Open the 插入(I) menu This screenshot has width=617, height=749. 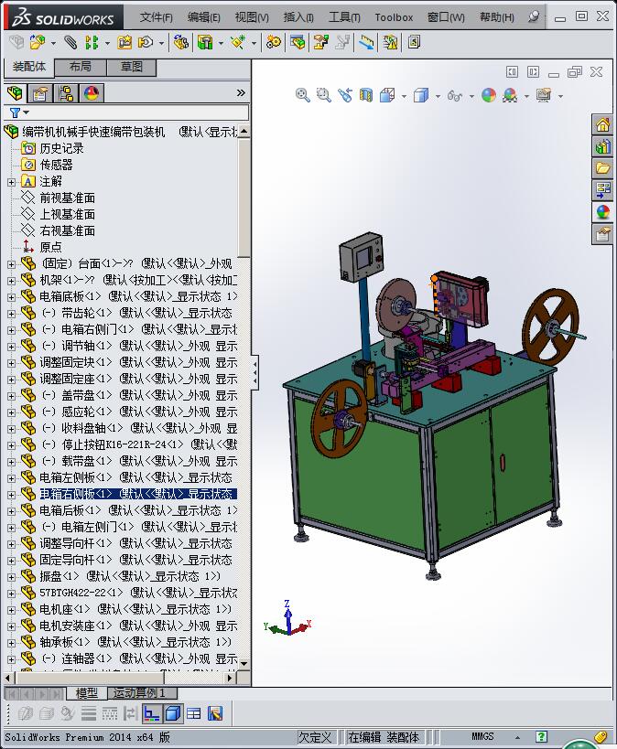click(298, 17)
